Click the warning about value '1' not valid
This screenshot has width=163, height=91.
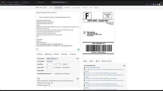point(101,73)
